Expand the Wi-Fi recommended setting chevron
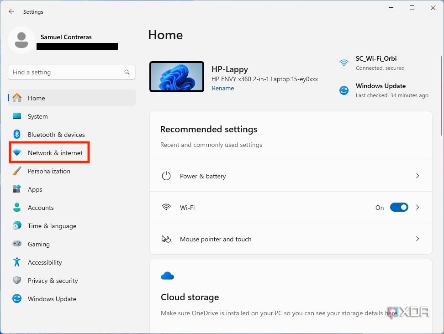444x334 pixels. pyautogui.click(x=417, y=207)
